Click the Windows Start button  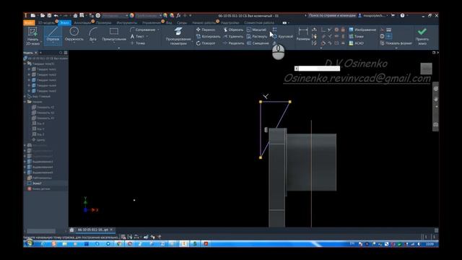(x=29, y=243)
